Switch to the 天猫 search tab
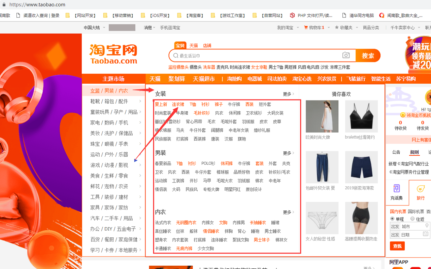The image size is (431, 269). click(194, 46)
